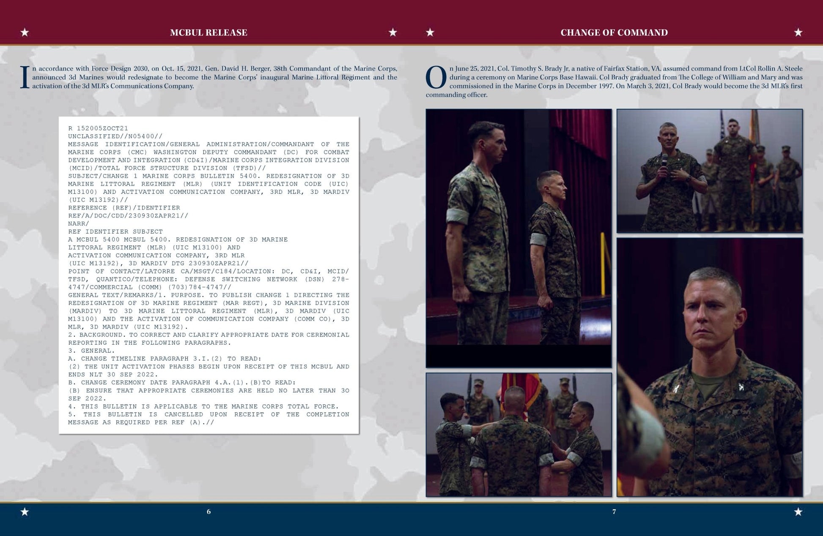Select the drop cap letter I on left page
Viewport: 823px width, 536px height.
click(x=25, y=76)
